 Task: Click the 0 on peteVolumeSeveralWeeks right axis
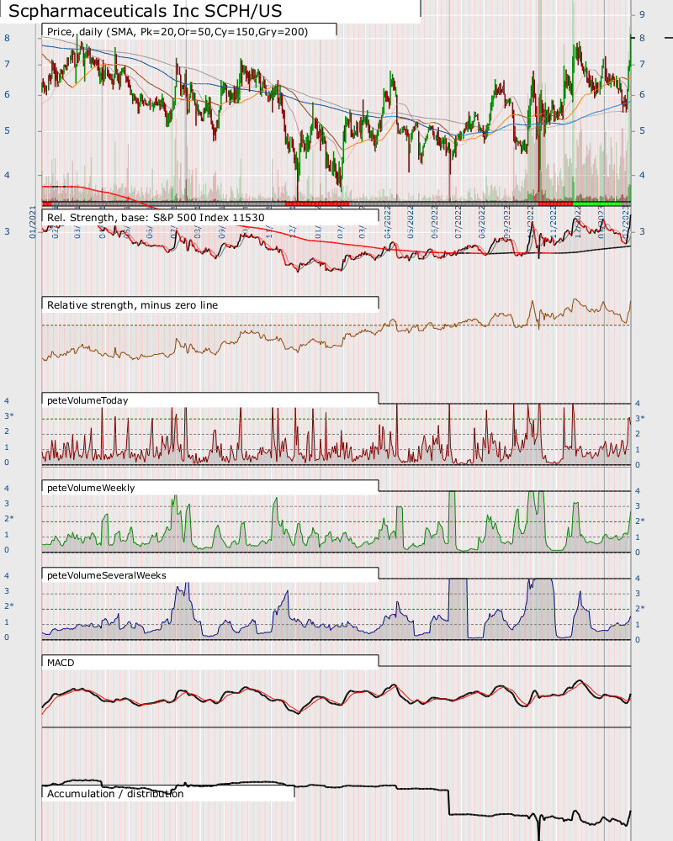point(638,640)
